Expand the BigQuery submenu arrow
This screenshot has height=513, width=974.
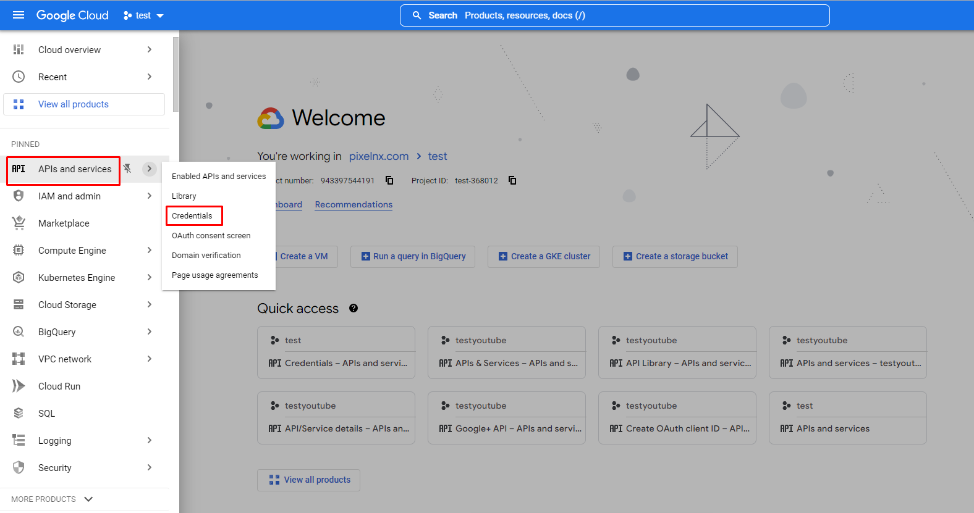point(149,332)
